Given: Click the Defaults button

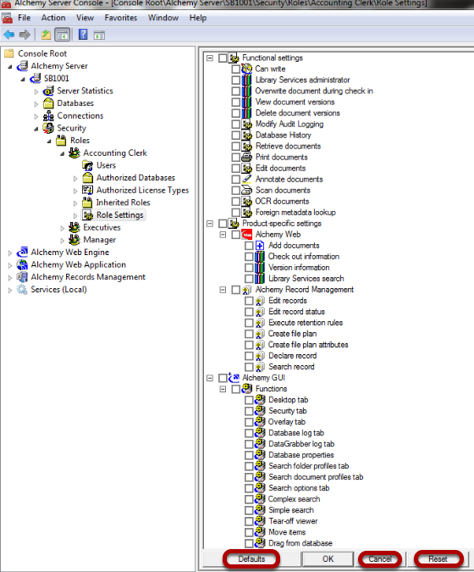Looking at the screenshot, I should click(x=251, y=559).
